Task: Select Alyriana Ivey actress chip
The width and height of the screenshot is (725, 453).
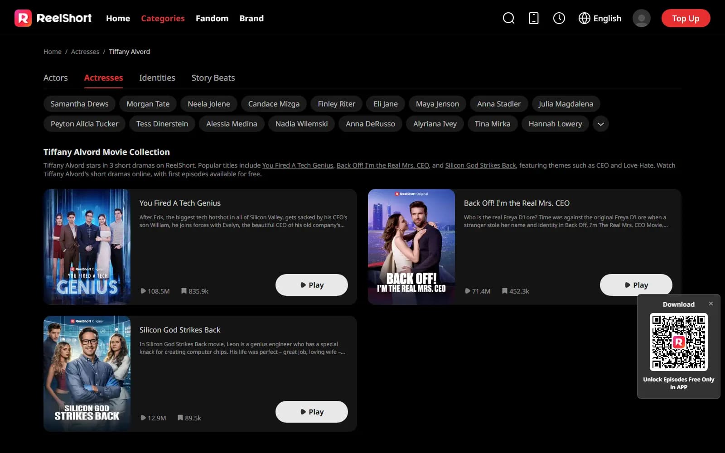Action: click(x=435, y=124)
